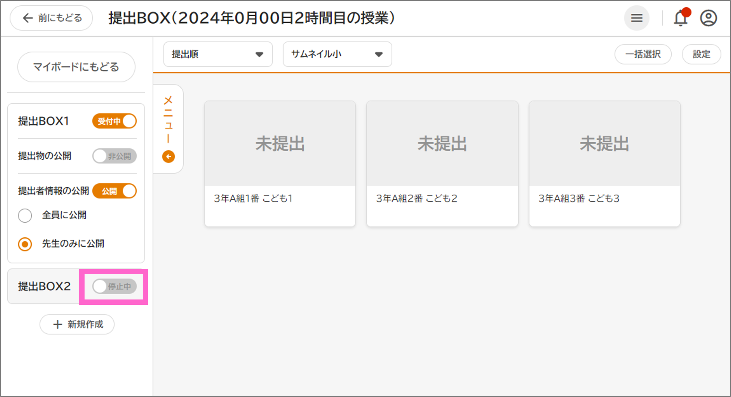Open the 提出順 sort dropdown

[x=218, y=54]
